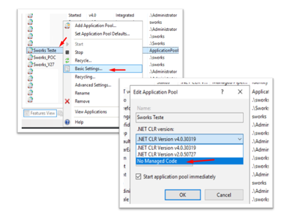Screen dimensions: 283x216
Task: Select the Sworks_POC pool icon
Action: [x=30, y=58]
